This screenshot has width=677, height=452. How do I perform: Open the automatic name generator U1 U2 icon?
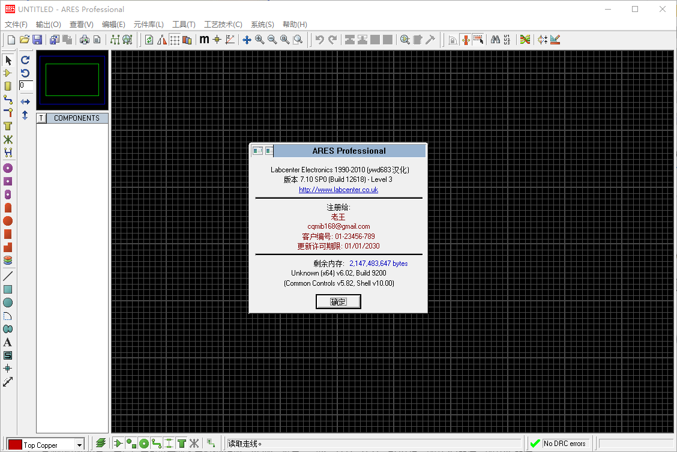coord(507,40)
